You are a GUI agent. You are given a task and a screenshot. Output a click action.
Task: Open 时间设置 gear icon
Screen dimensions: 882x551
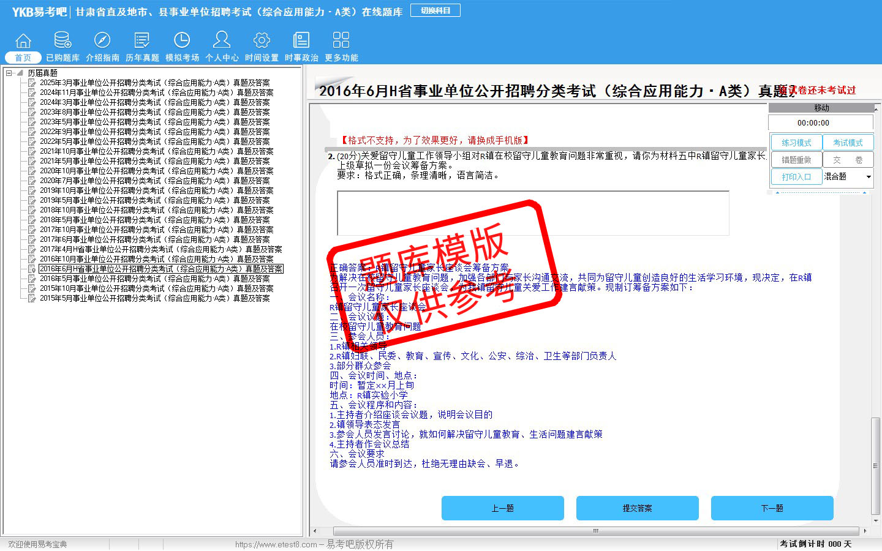coord(262,41)
